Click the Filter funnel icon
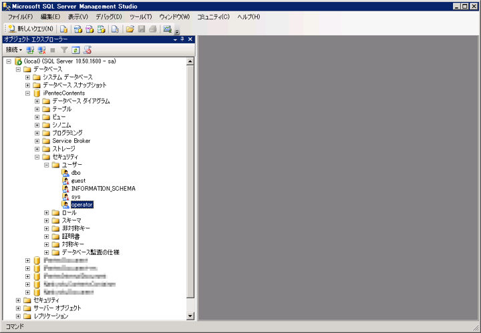Image resolution: width=481 pixels, height=333 pixels. 64,50
